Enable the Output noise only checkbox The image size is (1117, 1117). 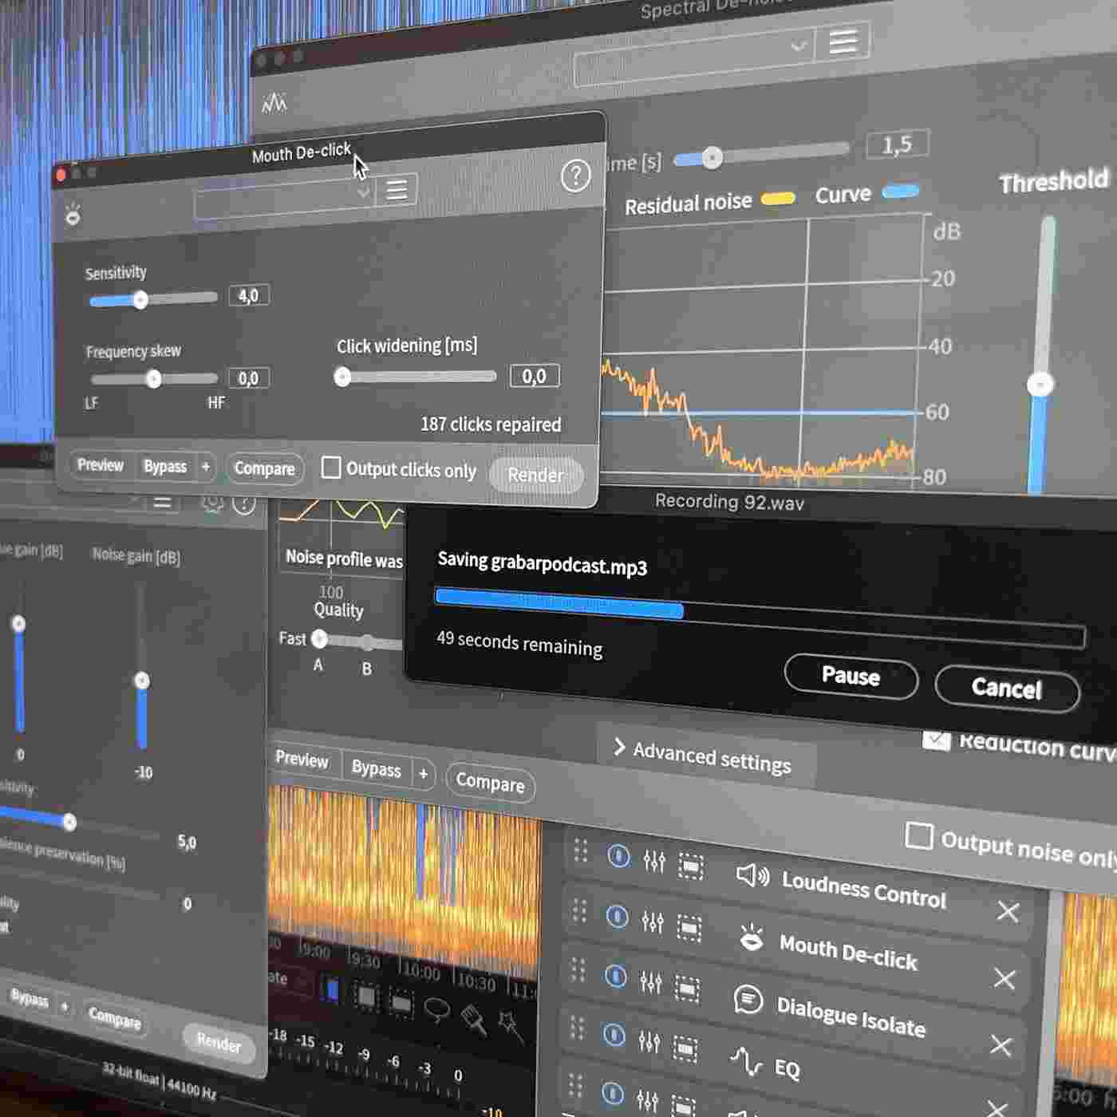coord(918,836)
